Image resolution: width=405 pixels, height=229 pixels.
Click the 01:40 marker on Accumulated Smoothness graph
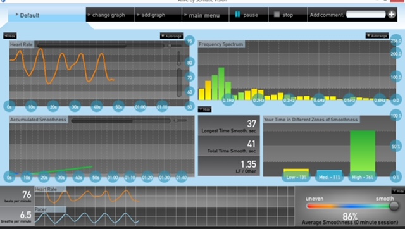(x=182, y=177)
